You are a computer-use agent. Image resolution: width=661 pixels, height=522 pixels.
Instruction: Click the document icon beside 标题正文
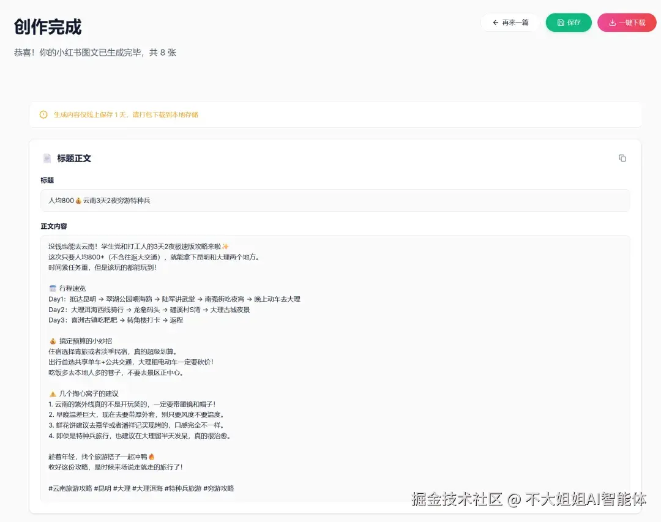pos(47,158)
